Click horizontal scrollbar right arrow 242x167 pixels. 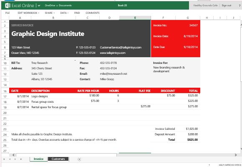[236, 155]
